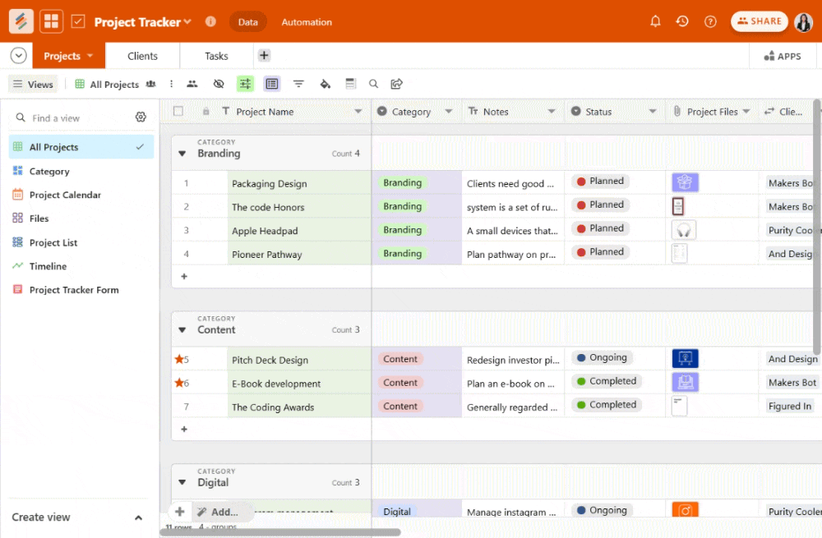Click the filter icon in toolbar
This screenshot has width=822, height=538.
click(298, 84)
